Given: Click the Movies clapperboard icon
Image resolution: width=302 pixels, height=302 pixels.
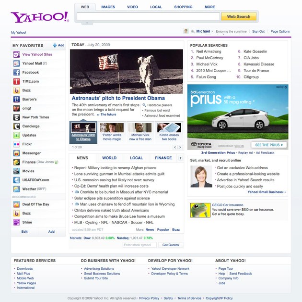Looking at the screenshot, I should [16, 171].
